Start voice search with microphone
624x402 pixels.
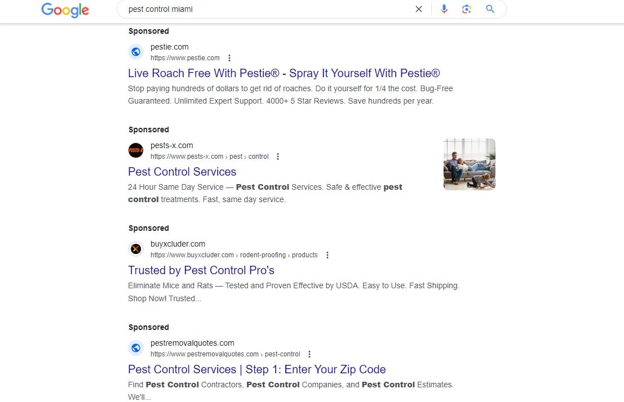pyautogui.click(x=444, y=9)
